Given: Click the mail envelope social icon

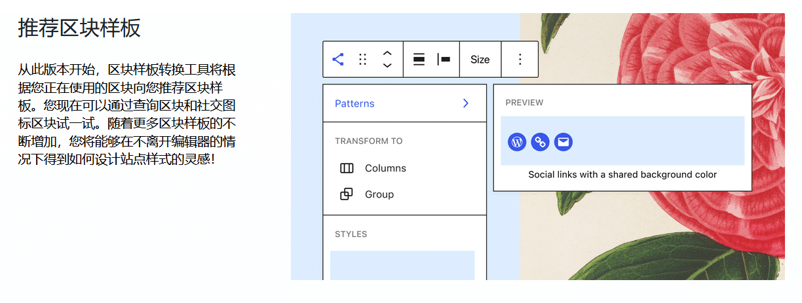Looking at the screenshot, I should [x=563, y=141].
